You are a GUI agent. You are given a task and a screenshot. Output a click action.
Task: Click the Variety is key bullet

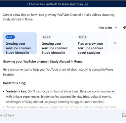pos(60,96)
